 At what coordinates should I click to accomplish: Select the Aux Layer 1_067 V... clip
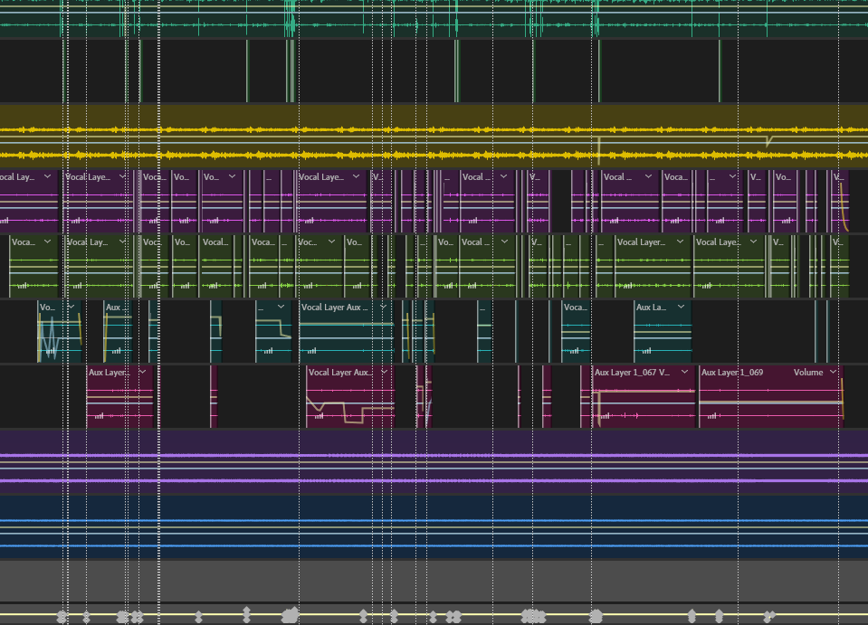(644, 396)
